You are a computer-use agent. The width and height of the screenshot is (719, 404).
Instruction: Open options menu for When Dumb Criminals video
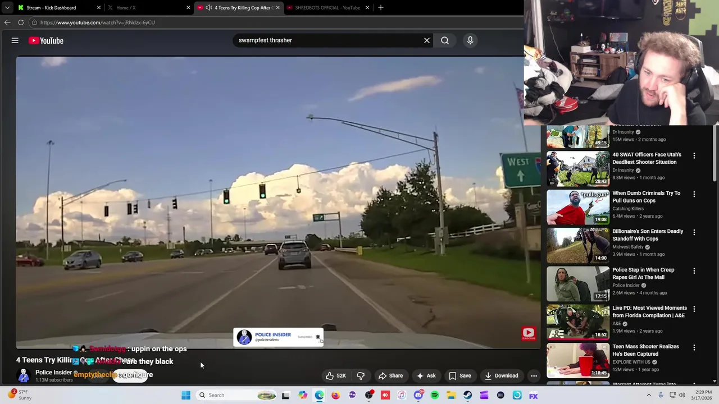[x=694, y=194]
